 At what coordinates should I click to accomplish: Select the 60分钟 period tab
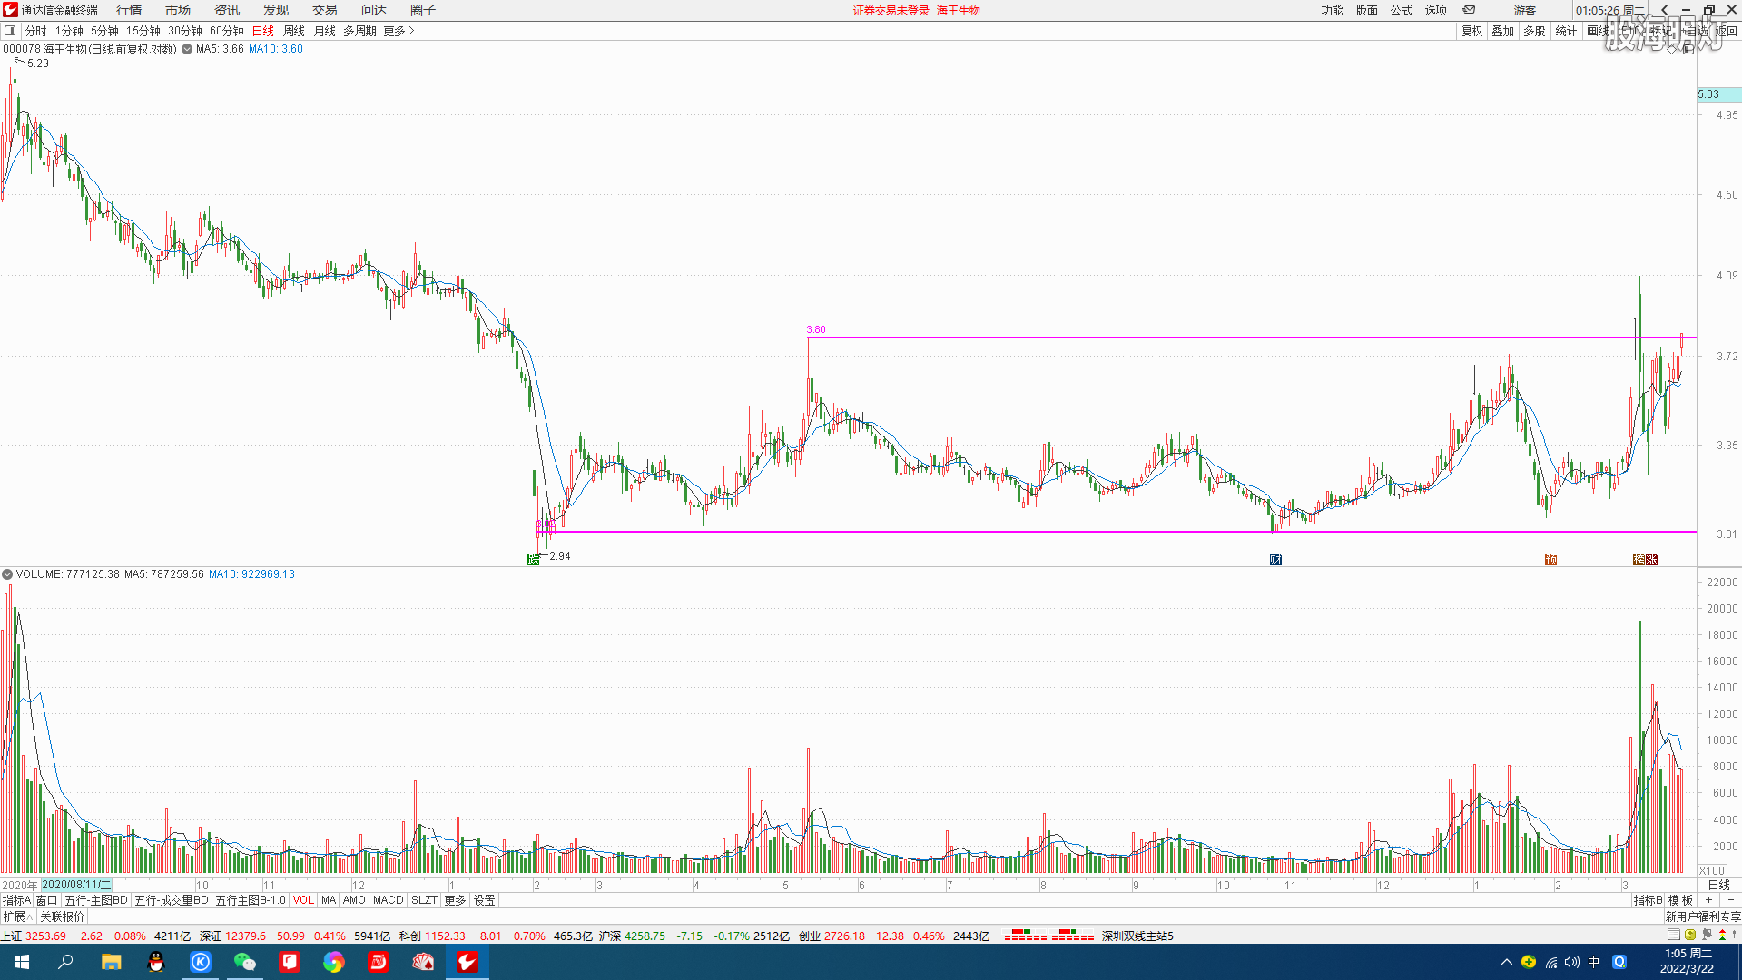(x=227, y=31)
